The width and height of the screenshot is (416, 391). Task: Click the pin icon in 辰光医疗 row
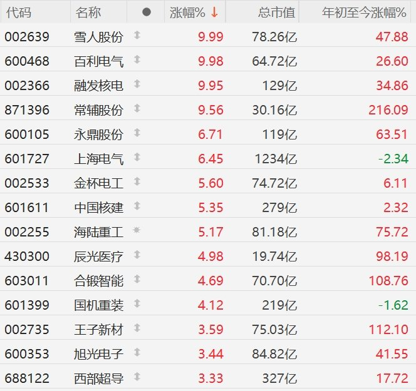coord(137,255)
